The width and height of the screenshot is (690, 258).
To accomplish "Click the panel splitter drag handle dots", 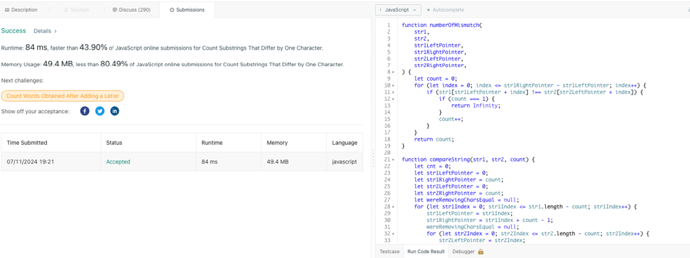I will [373, 158].
